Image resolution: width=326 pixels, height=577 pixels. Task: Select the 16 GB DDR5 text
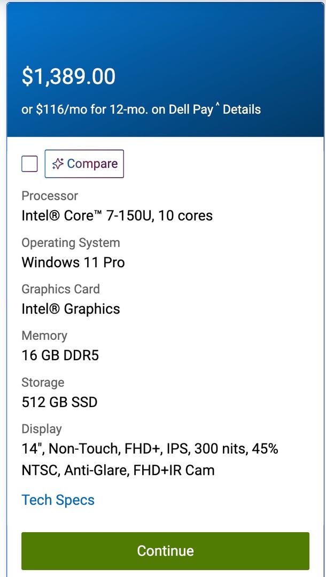[x=60, y=355]
